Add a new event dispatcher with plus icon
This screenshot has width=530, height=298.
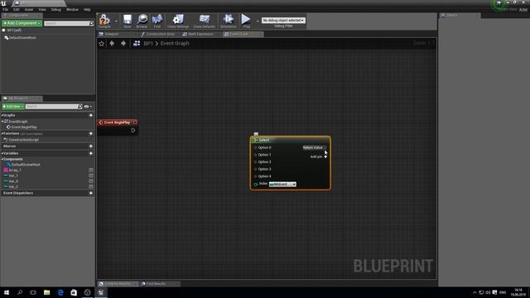pyautogui.click(x=90, y=193)
